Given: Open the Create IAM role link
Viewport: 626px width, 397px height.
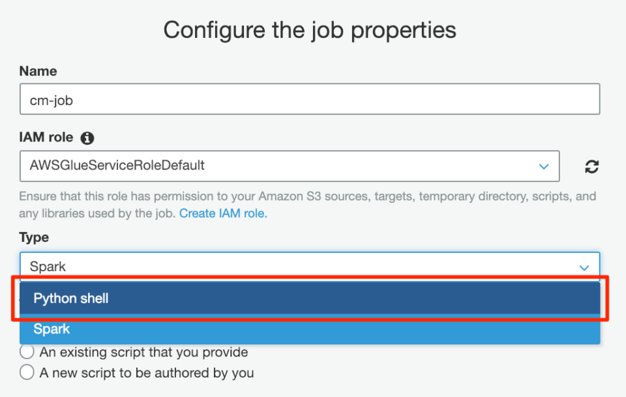Looking at the screenshot, I should click(223, 213).
